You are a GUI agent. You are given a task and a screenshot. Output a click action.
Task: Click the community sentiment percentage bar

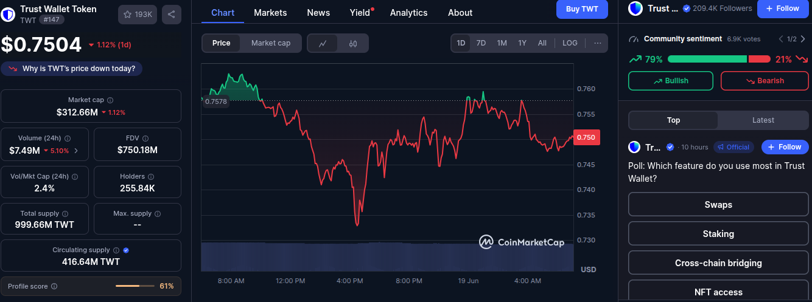pos(718,59)
